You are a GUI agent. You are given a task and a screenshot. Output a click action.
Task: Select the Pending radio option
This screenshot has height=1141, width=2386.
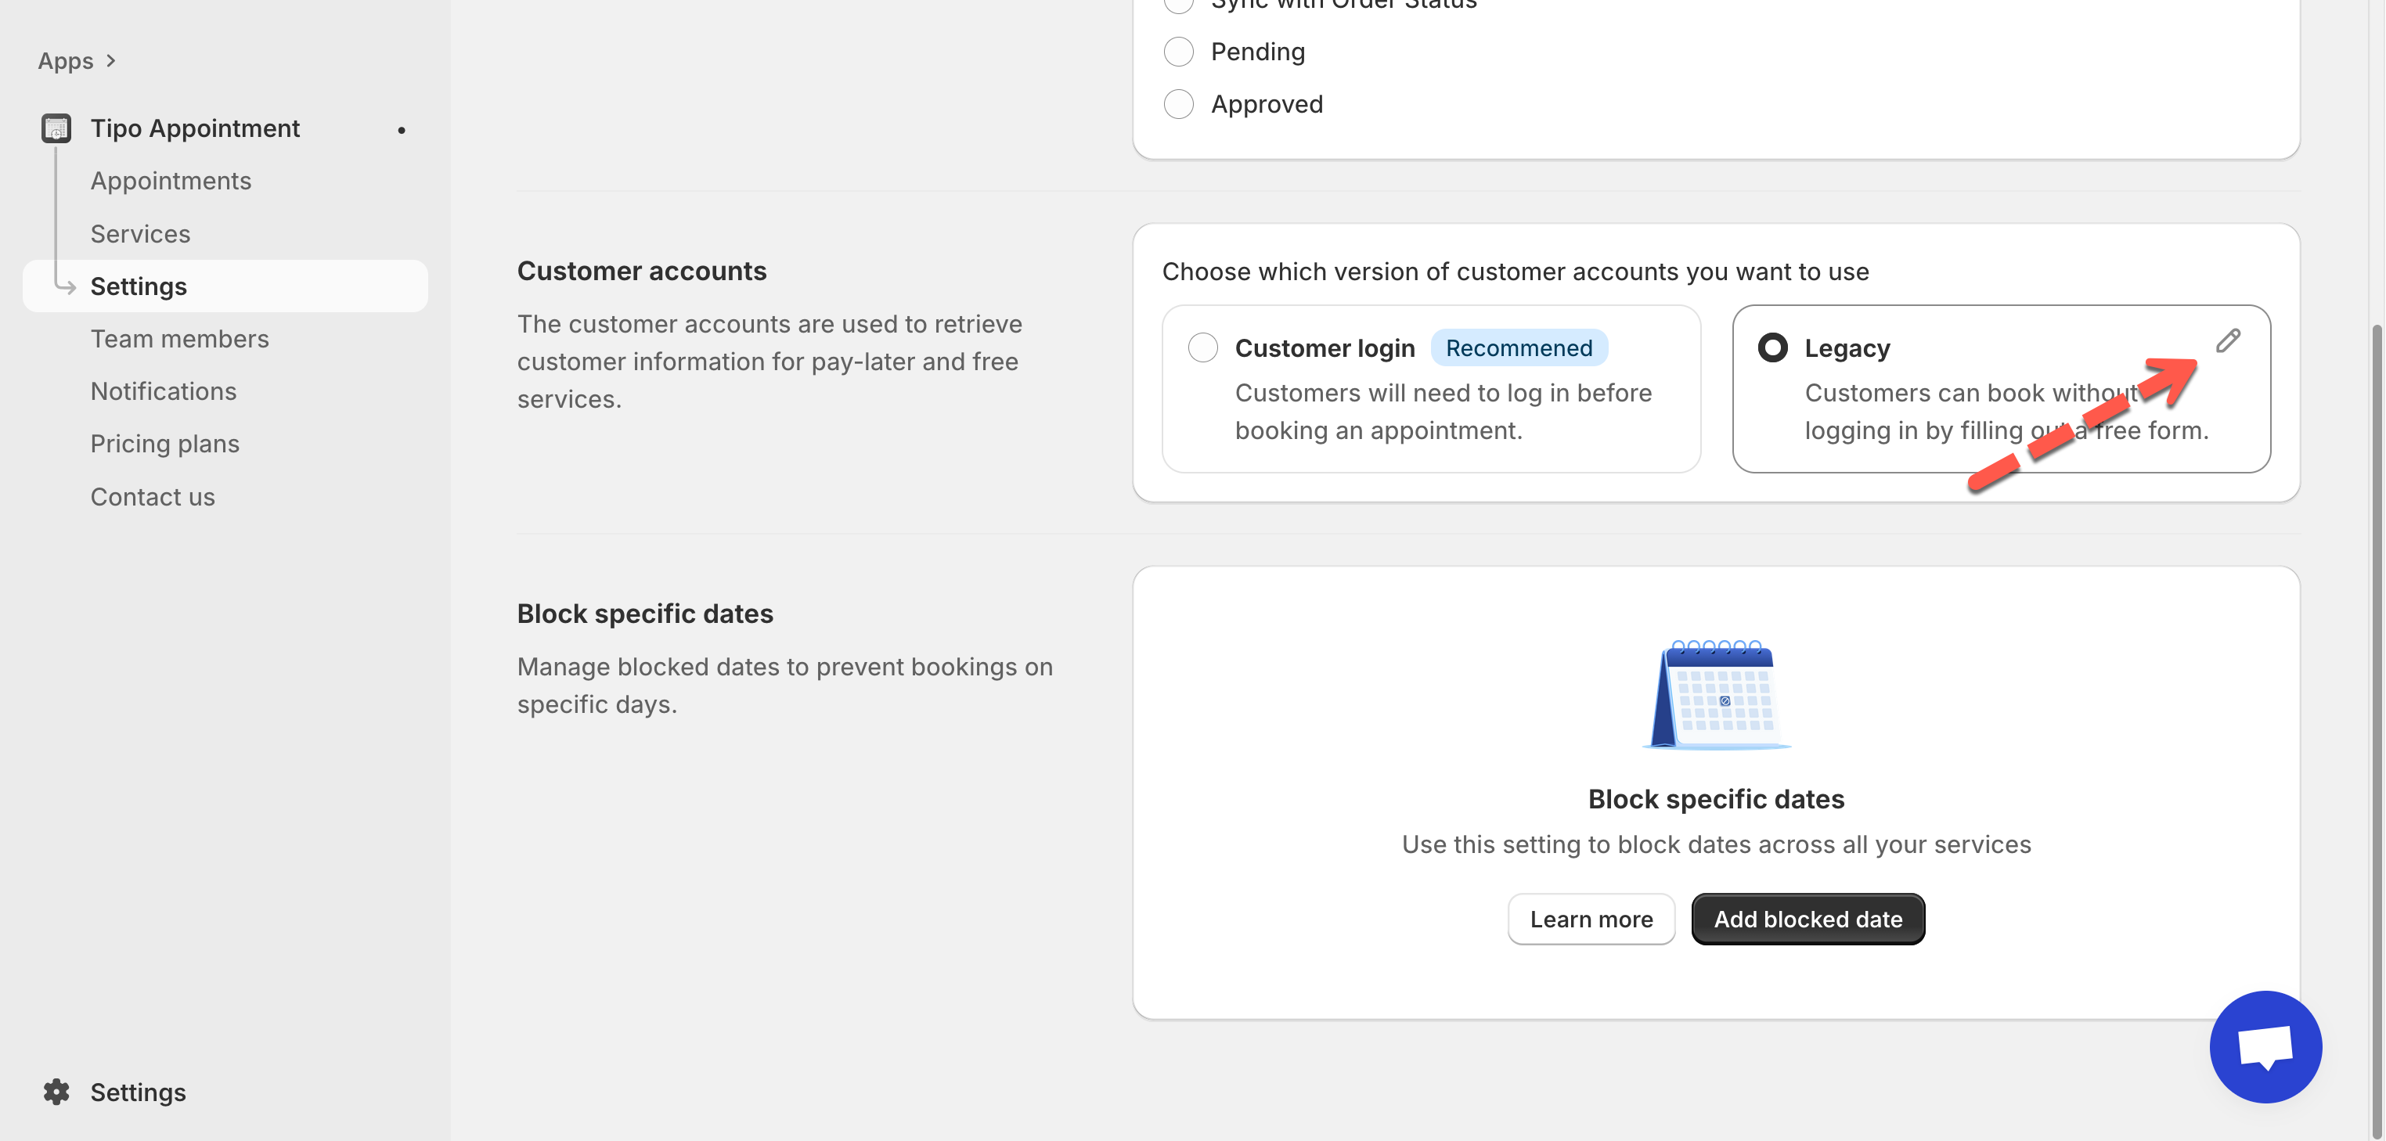coord(1178,52)
